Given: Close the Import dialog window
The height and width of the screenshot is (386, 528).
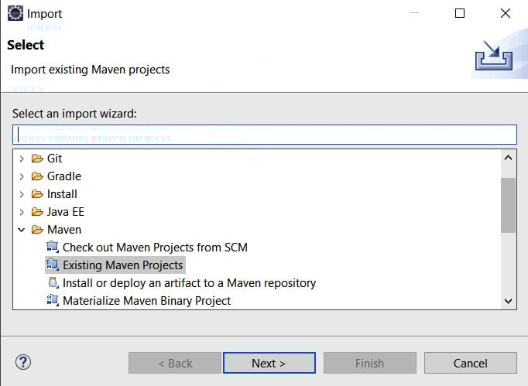Looking at the screenshot, I should pyautogui.click(x=505, y=13).
